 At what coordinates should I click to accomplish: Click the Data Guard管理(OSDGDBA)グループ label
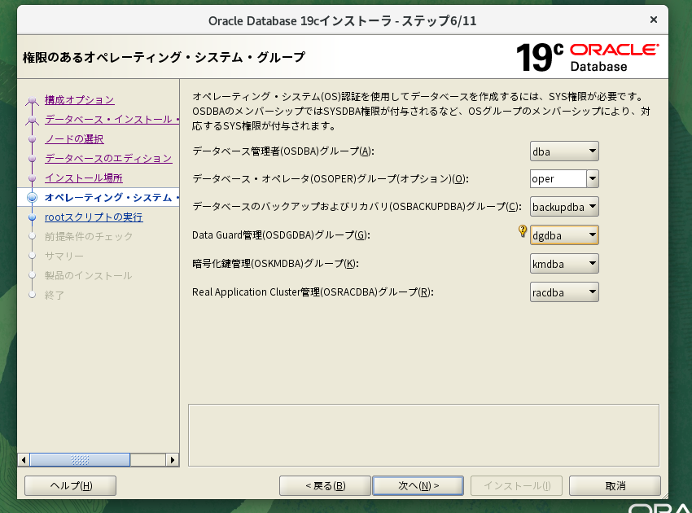click(281, 235)
